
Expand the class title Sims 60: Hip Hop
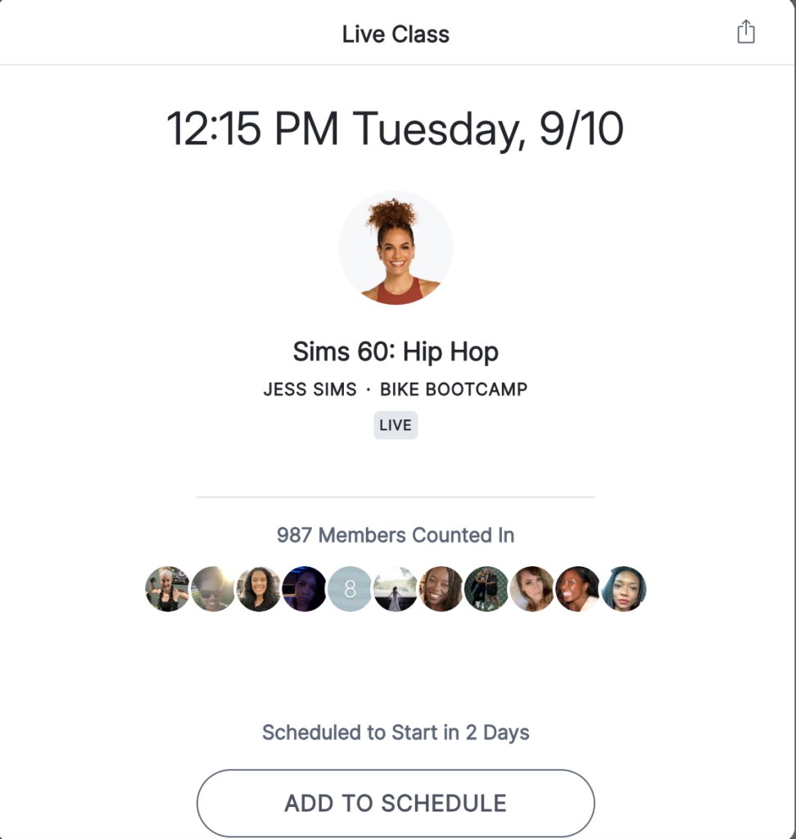tap(396, 351)
